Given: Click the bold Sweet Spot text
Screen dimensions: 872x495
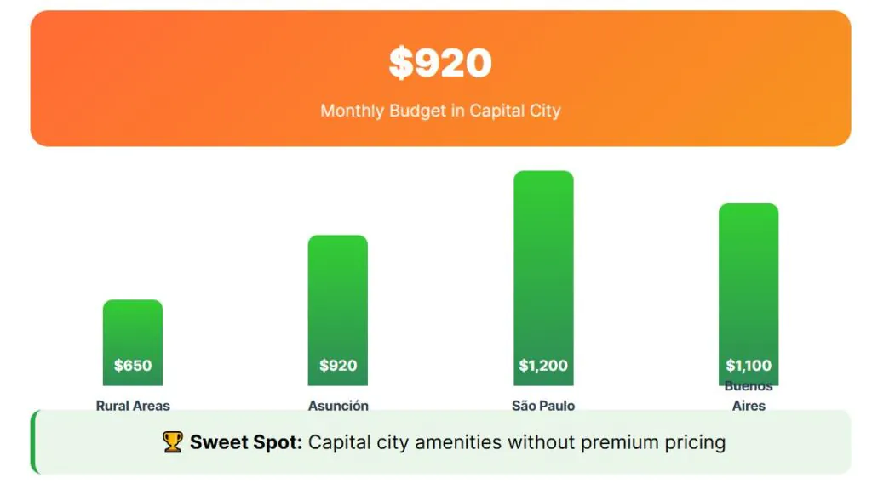Looking at the screenshot, I should coord(246,442).
